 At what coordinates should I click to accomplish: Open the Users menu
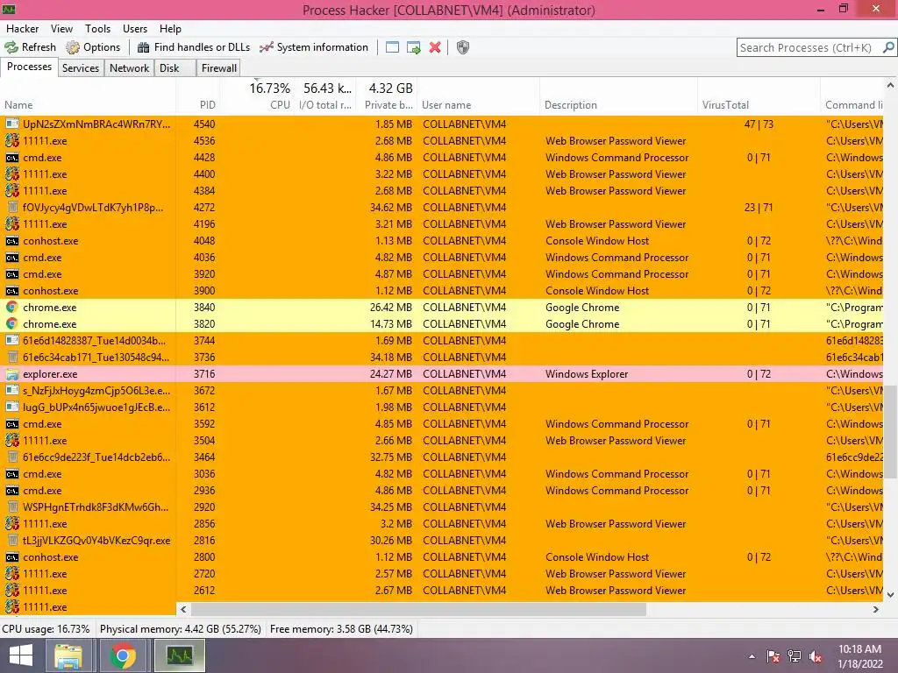click(x=134, y=29)
